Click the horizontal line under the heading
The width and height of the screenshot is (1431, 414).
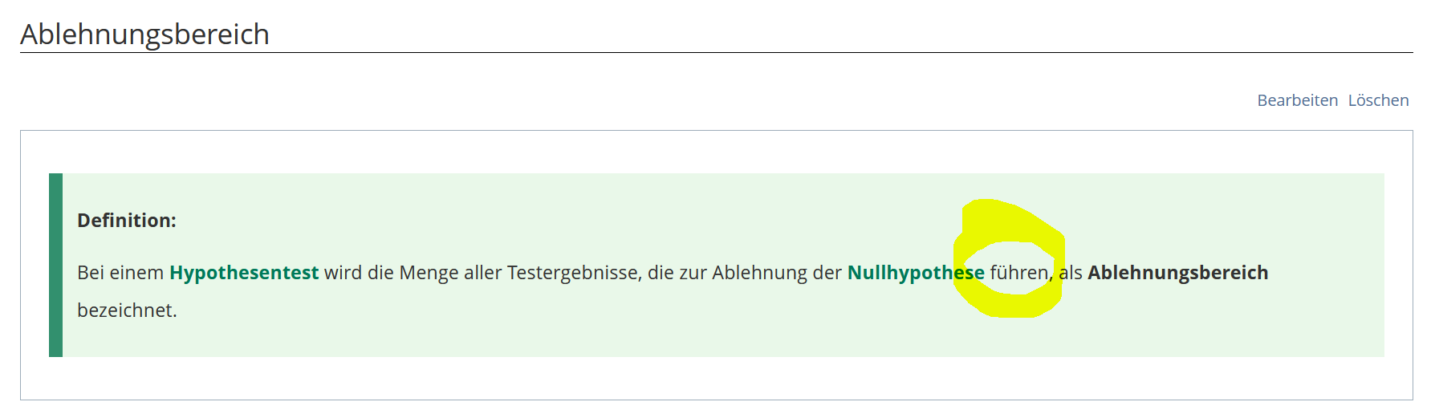click(x=716, y=53)
